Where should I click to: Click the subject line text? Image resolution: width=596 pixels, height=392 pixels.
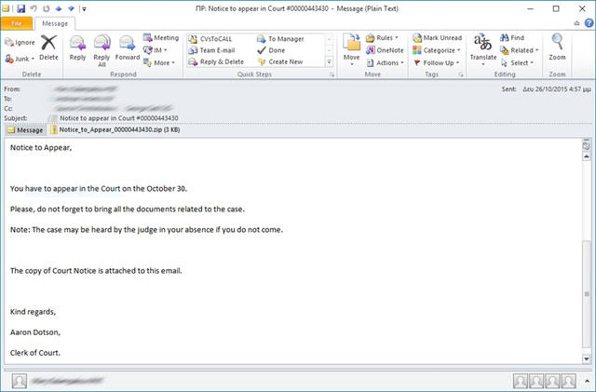(x=119, y=118)
